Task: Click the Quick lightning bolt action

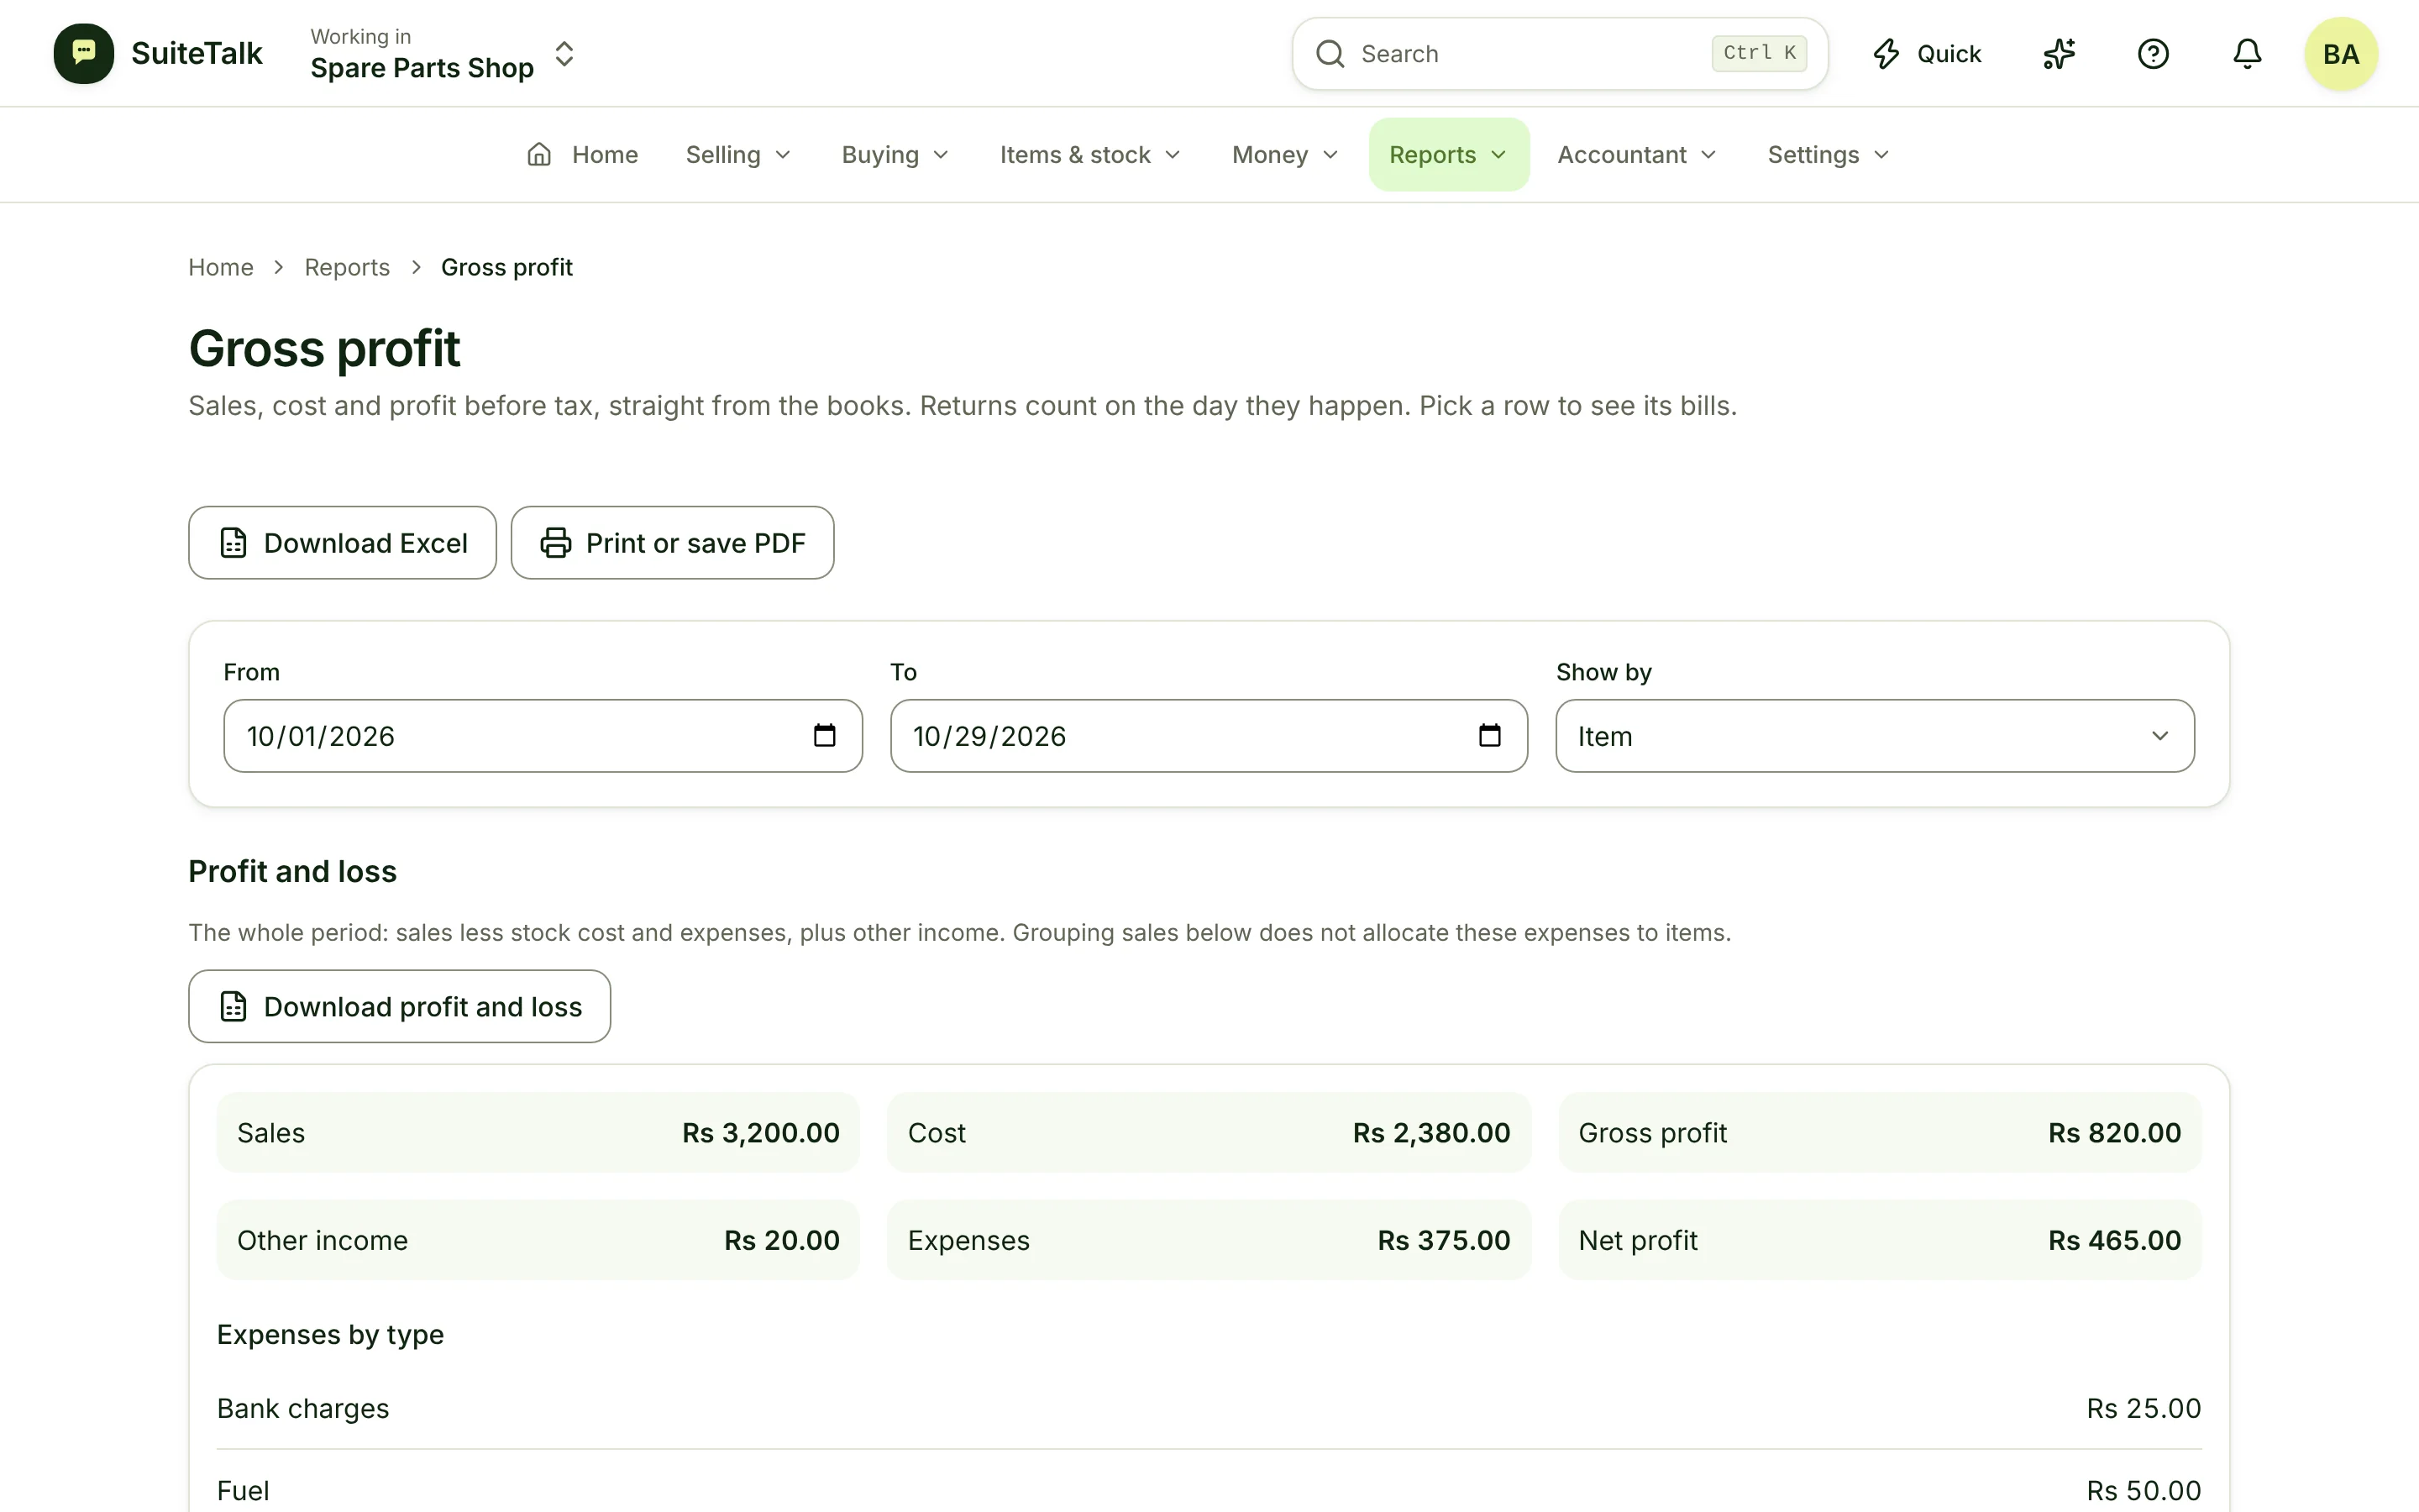Action: tap(1926, 54)
